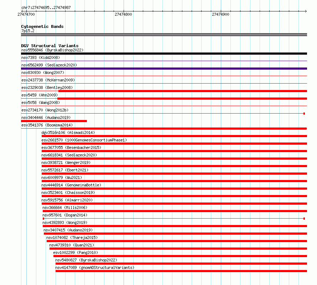
Task: Select the nsv5572617 (Ebert2021) label
Action: (x=65, y=170)
